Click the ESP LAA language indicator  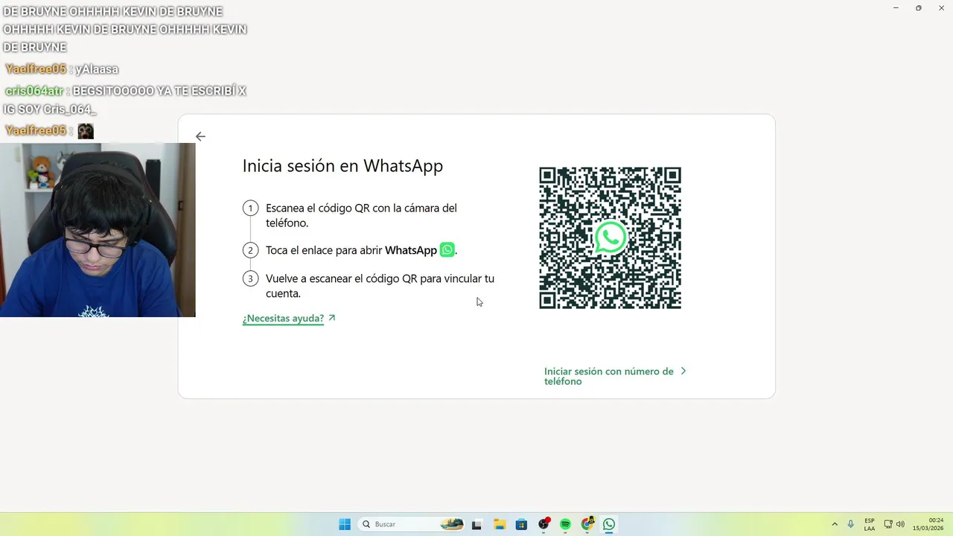[x=870, y=524]
